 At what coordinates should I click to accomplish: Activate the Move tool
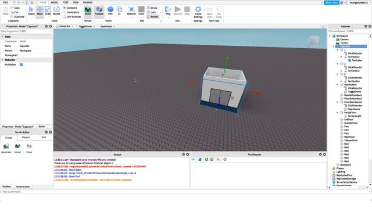40,11
